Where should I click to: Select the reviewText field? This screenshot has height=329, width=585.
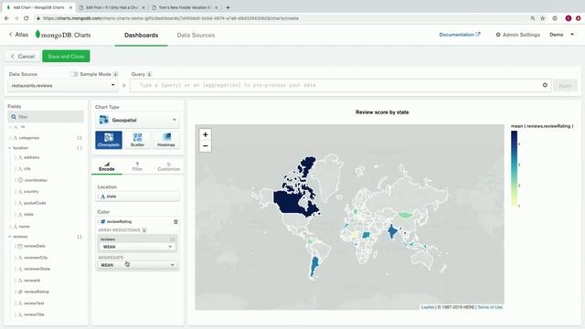[34, 303]
